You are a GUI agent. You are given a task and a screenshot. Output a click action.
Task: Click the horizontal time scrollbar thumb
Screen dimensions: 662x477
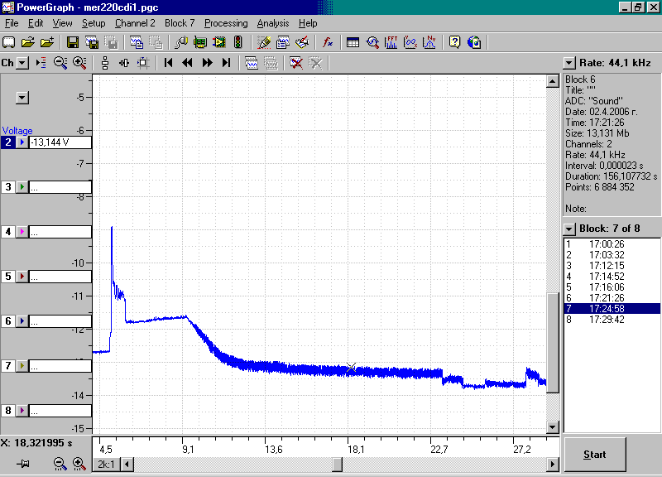pos(338,465)
